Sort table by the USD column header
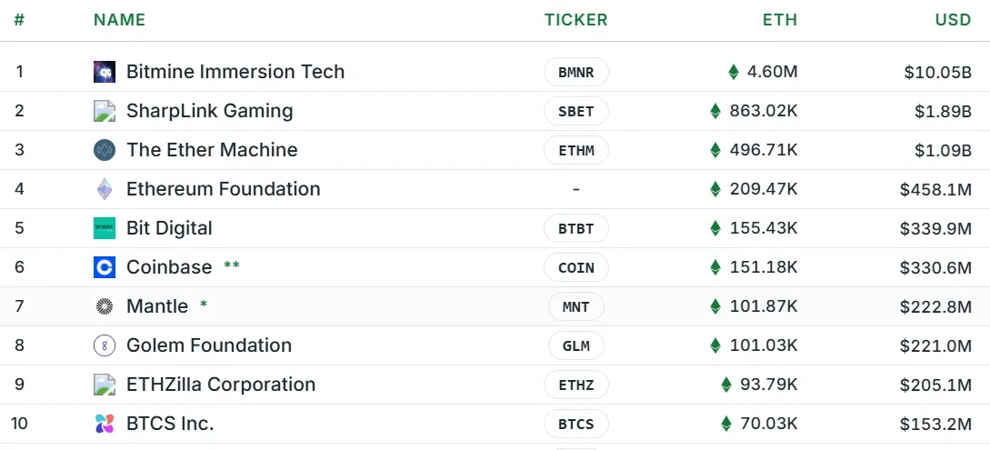 [953, 20]
